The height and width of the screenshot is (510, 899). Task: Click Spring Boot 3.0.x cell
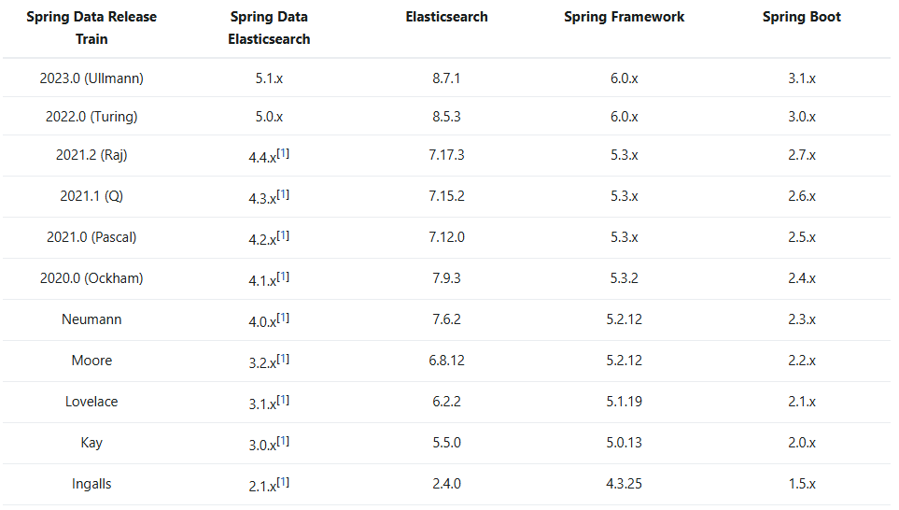(x=801, y=117)
